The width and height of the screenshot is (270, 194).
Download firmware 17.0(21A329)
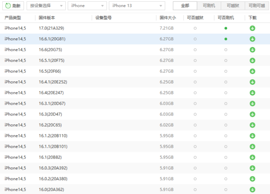pos(252,28)
